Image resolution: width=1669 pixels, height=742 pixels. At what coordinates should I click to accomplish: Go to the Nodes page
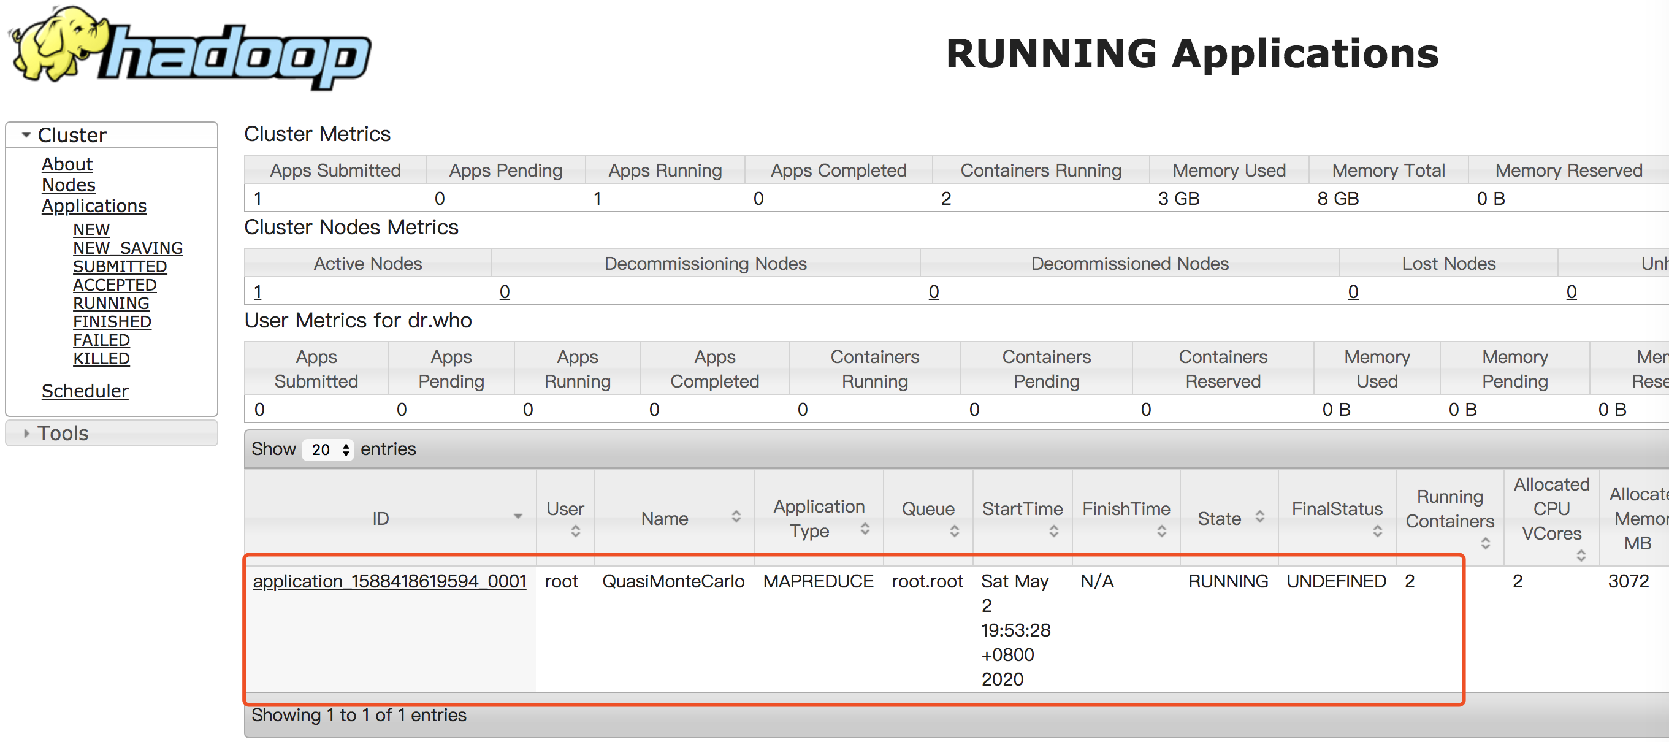coord(68,185)
